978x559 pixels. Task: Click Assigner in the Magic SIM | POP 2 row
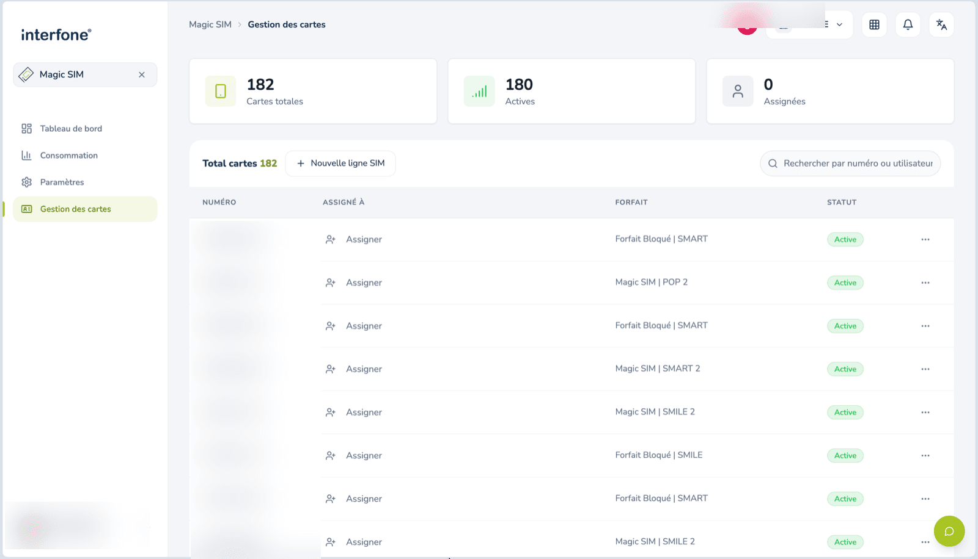click(354, 283)
